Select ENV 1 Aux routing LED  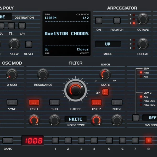click(141, 77)
